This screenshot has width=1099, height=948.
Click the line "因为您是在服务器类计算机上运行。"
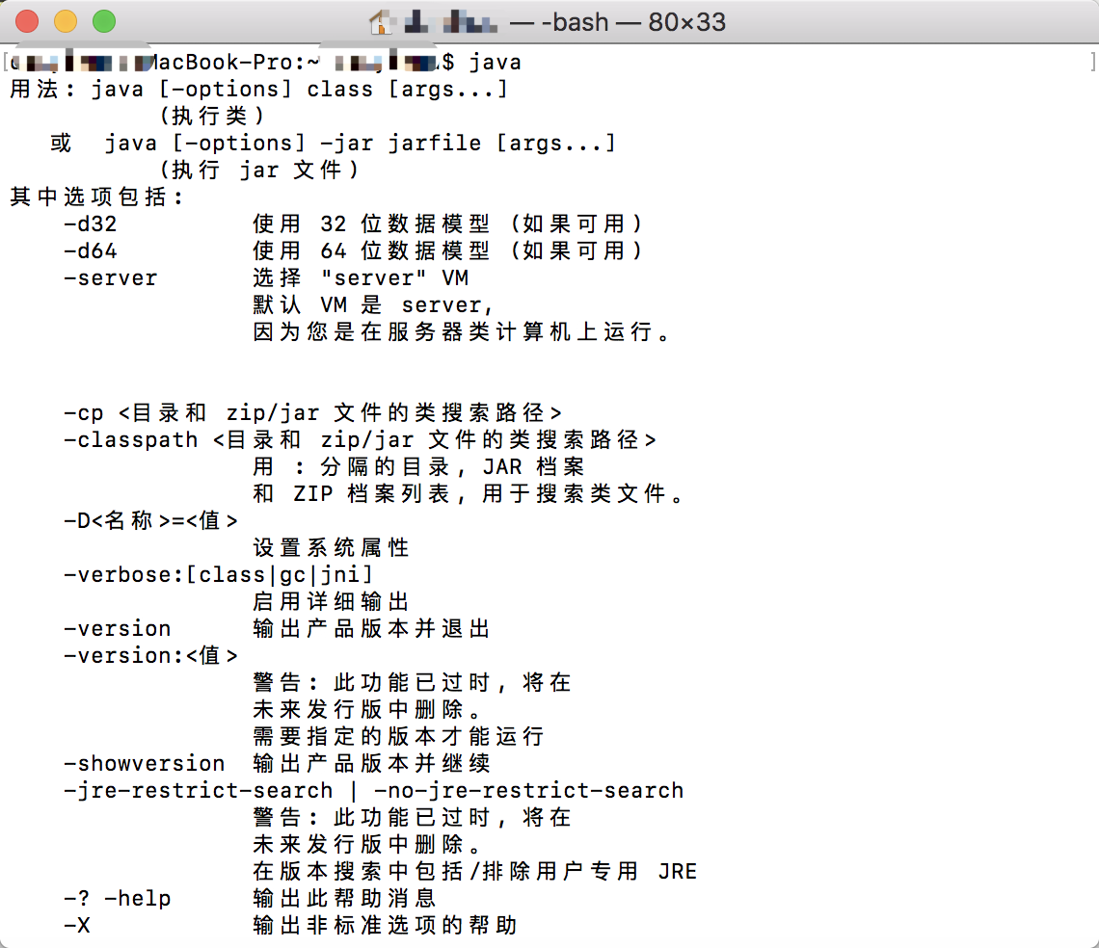pos(461,332)
